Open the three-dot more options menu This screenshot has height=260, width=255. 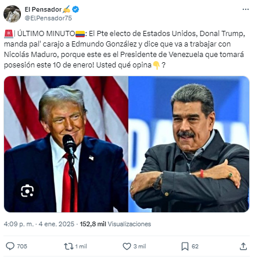coord(246,9)
